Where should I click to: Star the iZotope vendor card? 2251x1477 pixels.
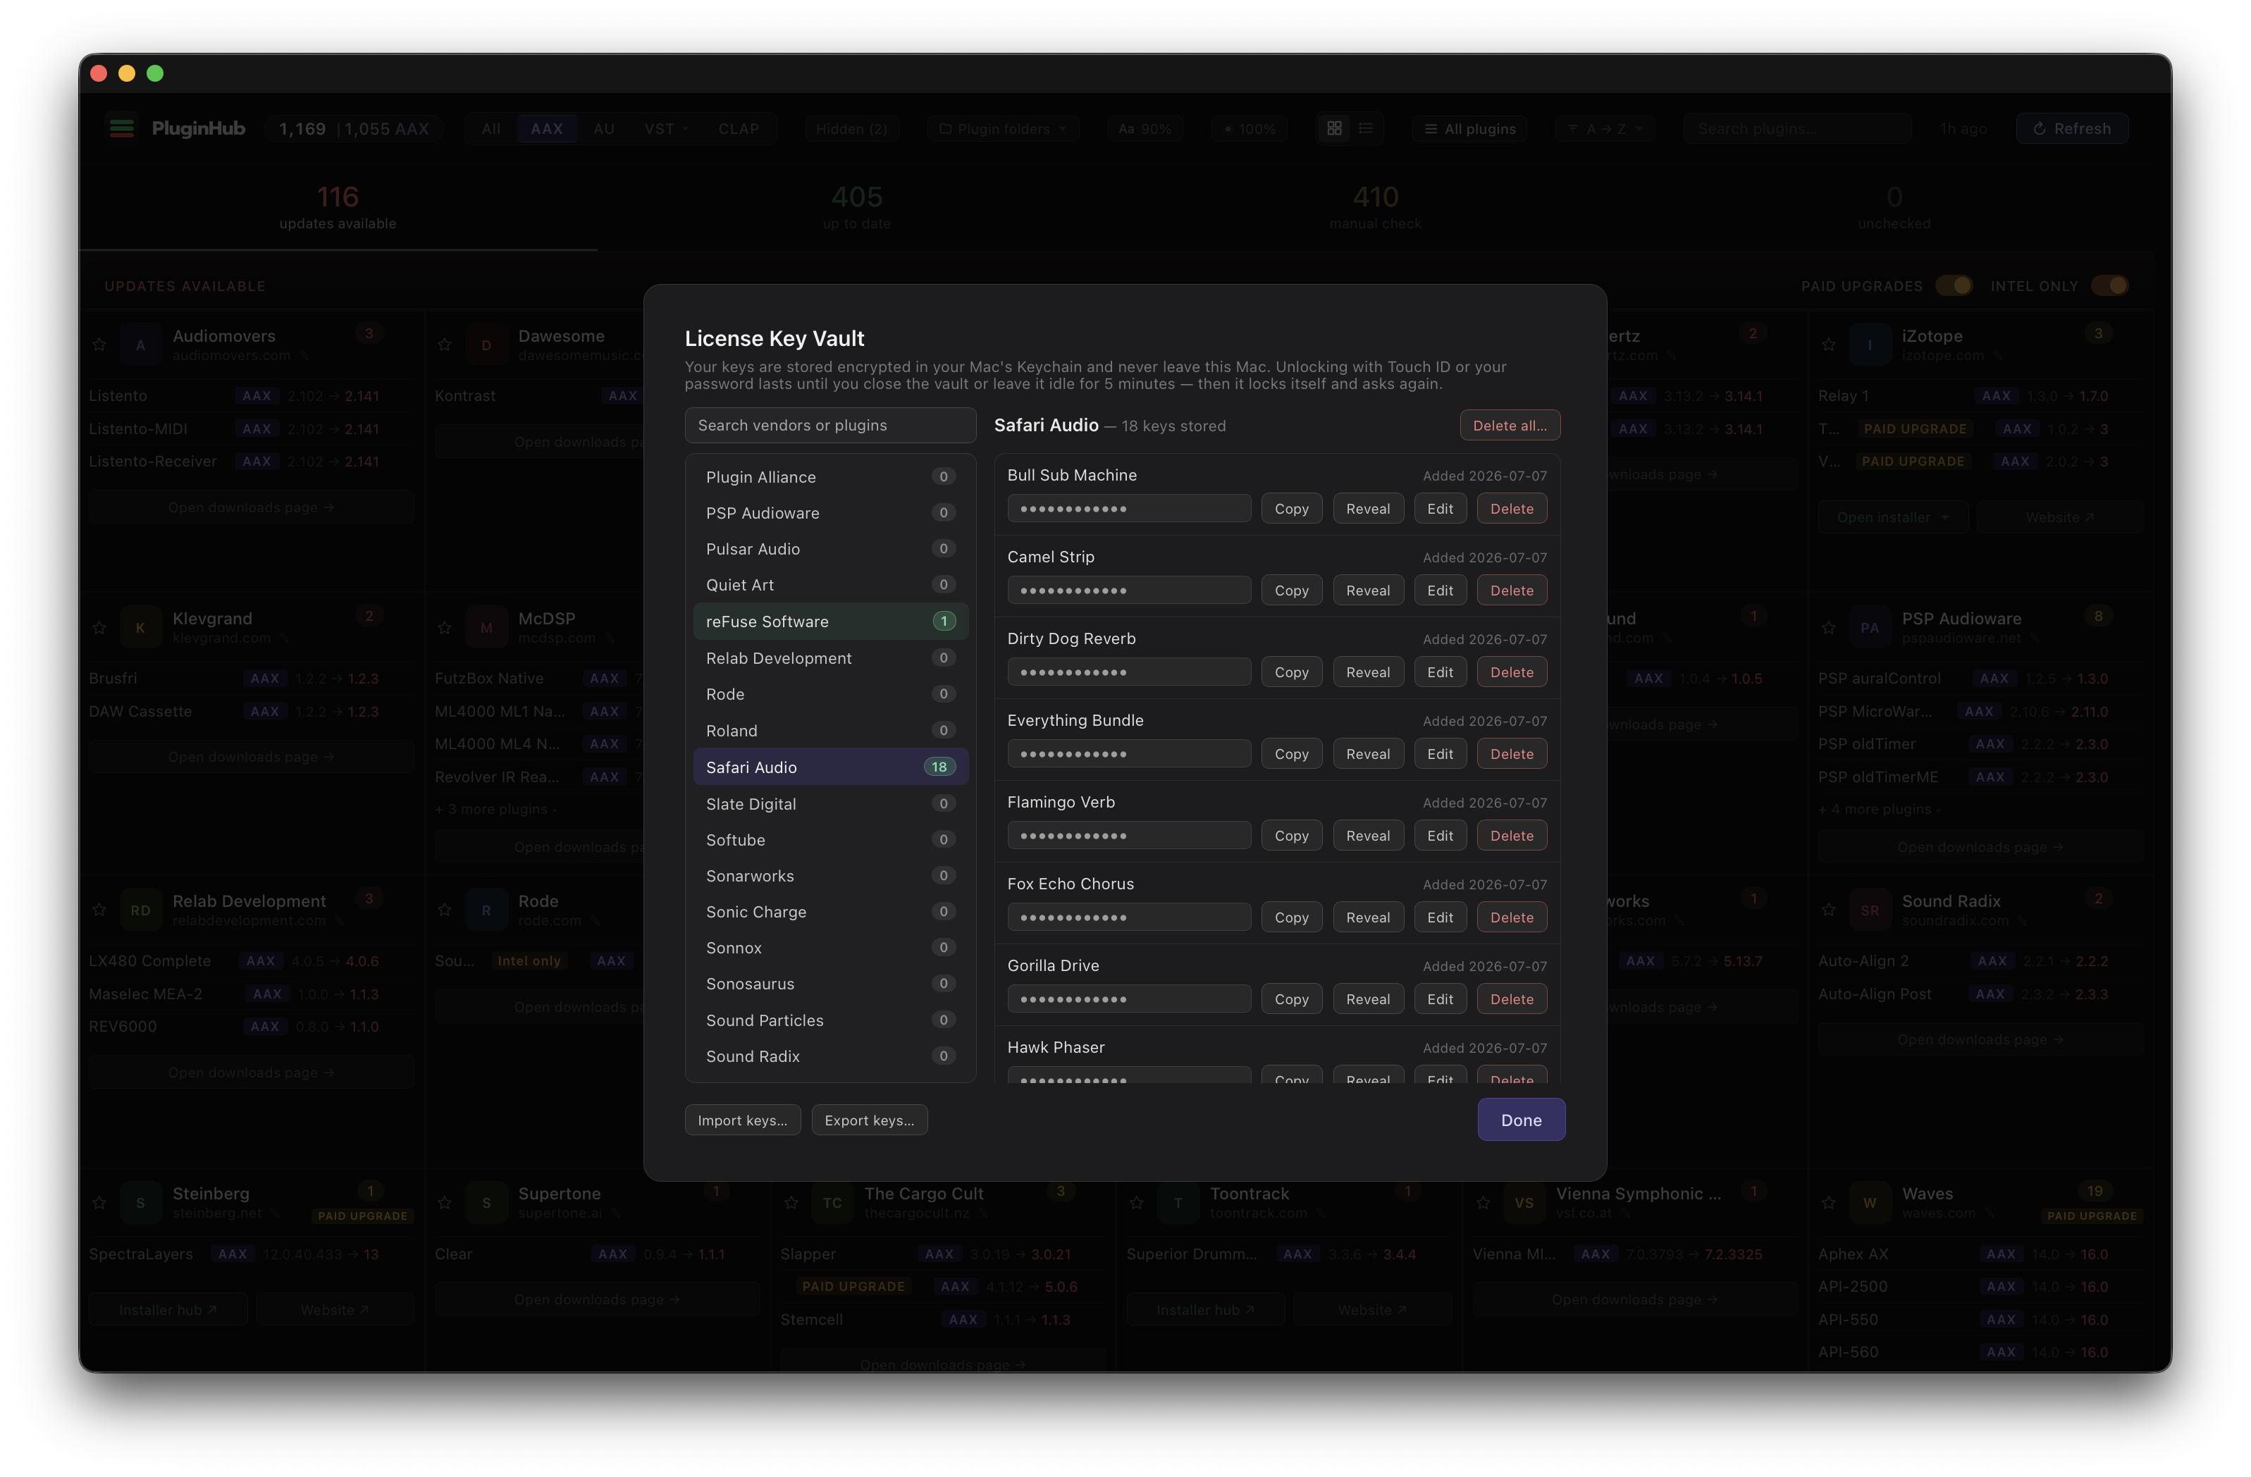[x=1829, y=345]
